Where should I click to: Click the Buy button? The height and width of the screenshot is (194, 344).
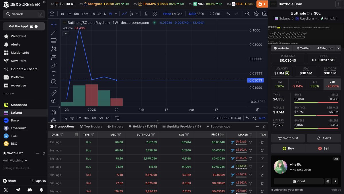(288, 148)
